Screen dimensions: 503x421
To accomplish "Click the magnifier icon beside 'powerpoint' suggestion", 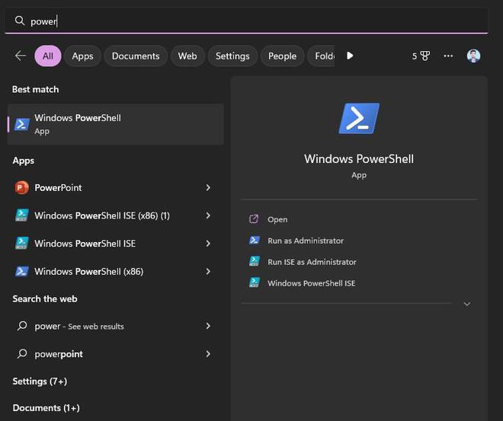I will coord(22,354).
